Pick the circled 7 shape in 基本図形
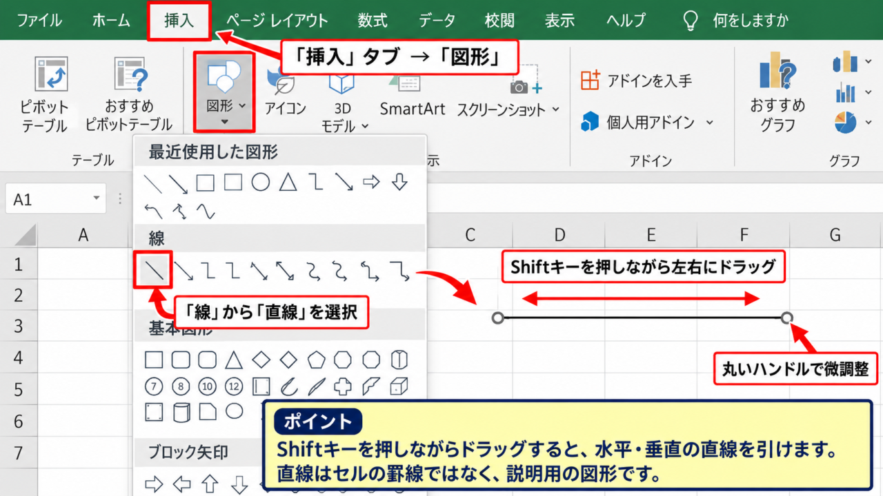The height and width of the screenshot is (496, 883). pos(155,386)
